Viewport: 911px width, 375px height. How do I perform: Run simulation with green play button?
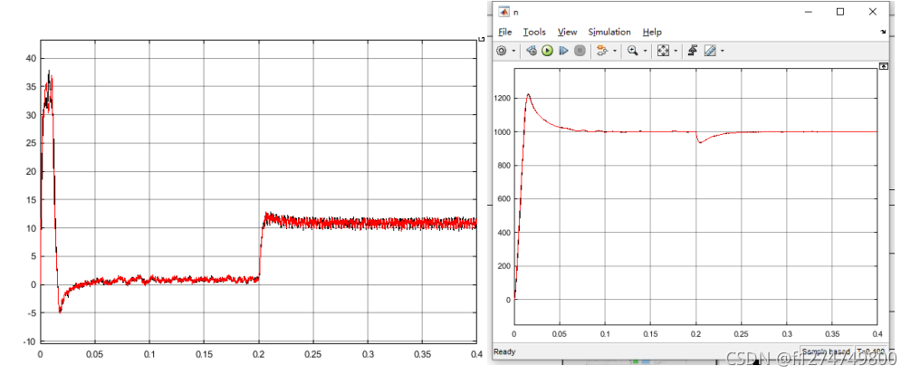coord(547,51)
